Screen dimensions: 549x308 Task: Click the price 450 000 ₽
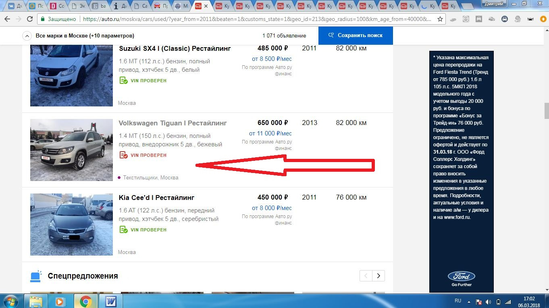point(273,198)
